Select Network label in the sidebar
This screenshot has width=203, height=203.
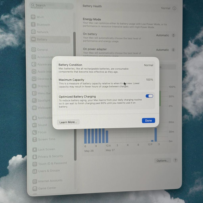pyautogui.click(x=42, y=32)
